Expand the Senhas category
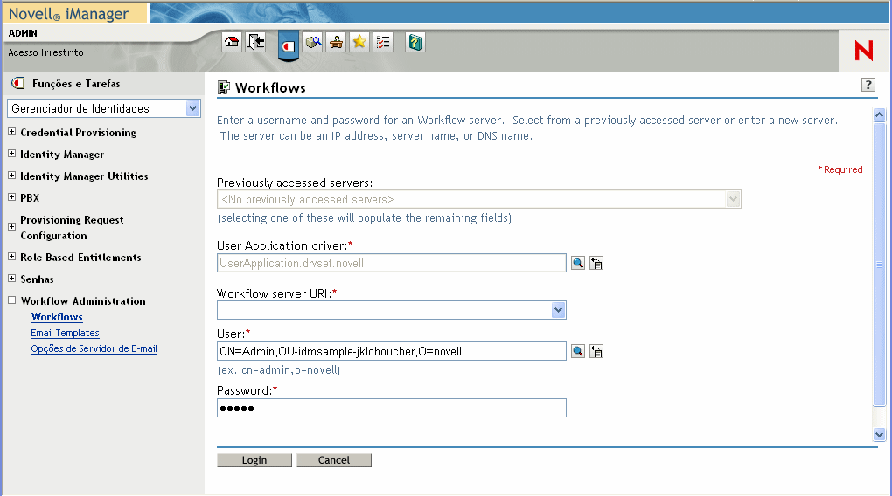This screenshot has height=496, width=892. [11, 279]
